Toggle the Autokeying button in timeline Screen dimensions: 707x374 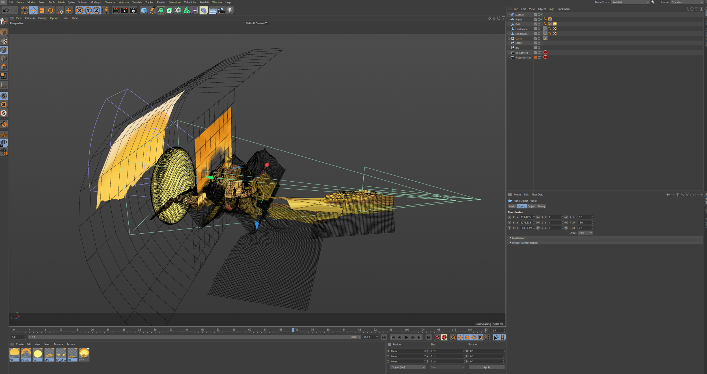point(444,337)
